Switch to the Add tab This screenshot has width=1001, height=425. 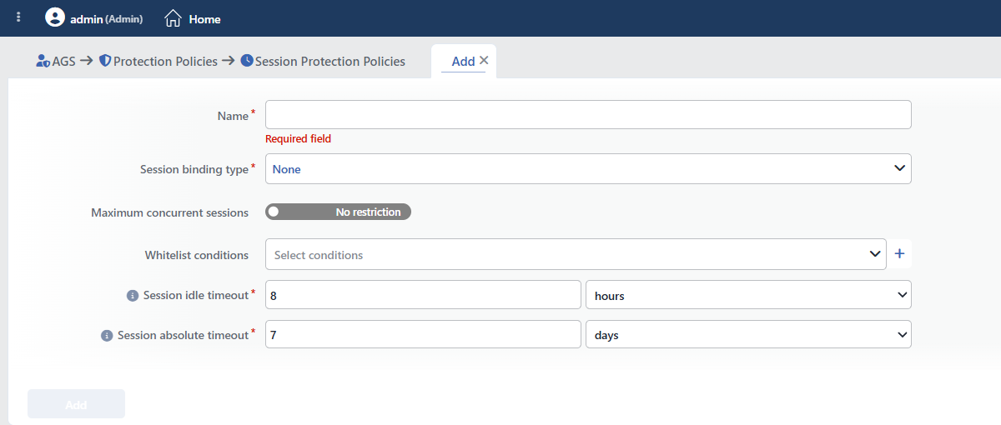pos(463,61)
